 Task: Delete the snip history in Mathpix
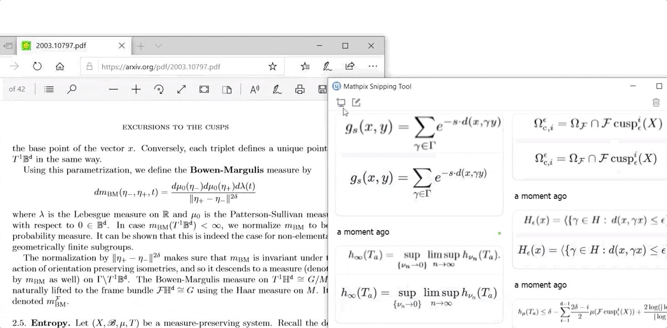(656, 102)
